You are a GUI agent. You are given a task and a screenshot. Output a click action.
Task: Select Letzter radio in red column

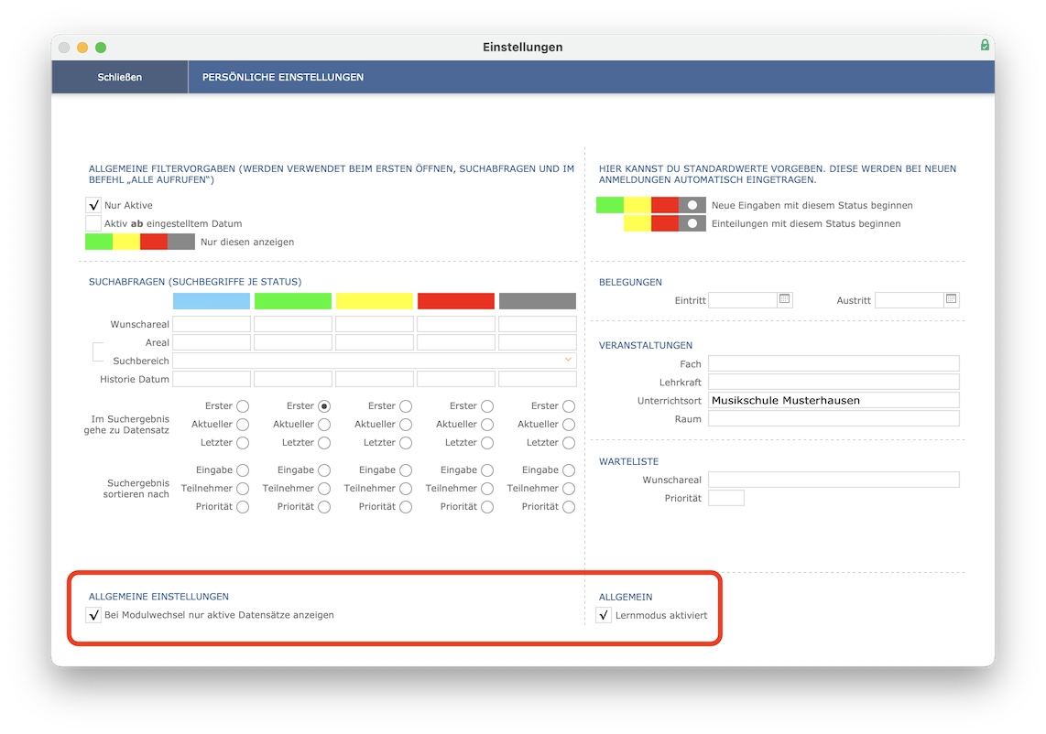(x=487, y=443)
